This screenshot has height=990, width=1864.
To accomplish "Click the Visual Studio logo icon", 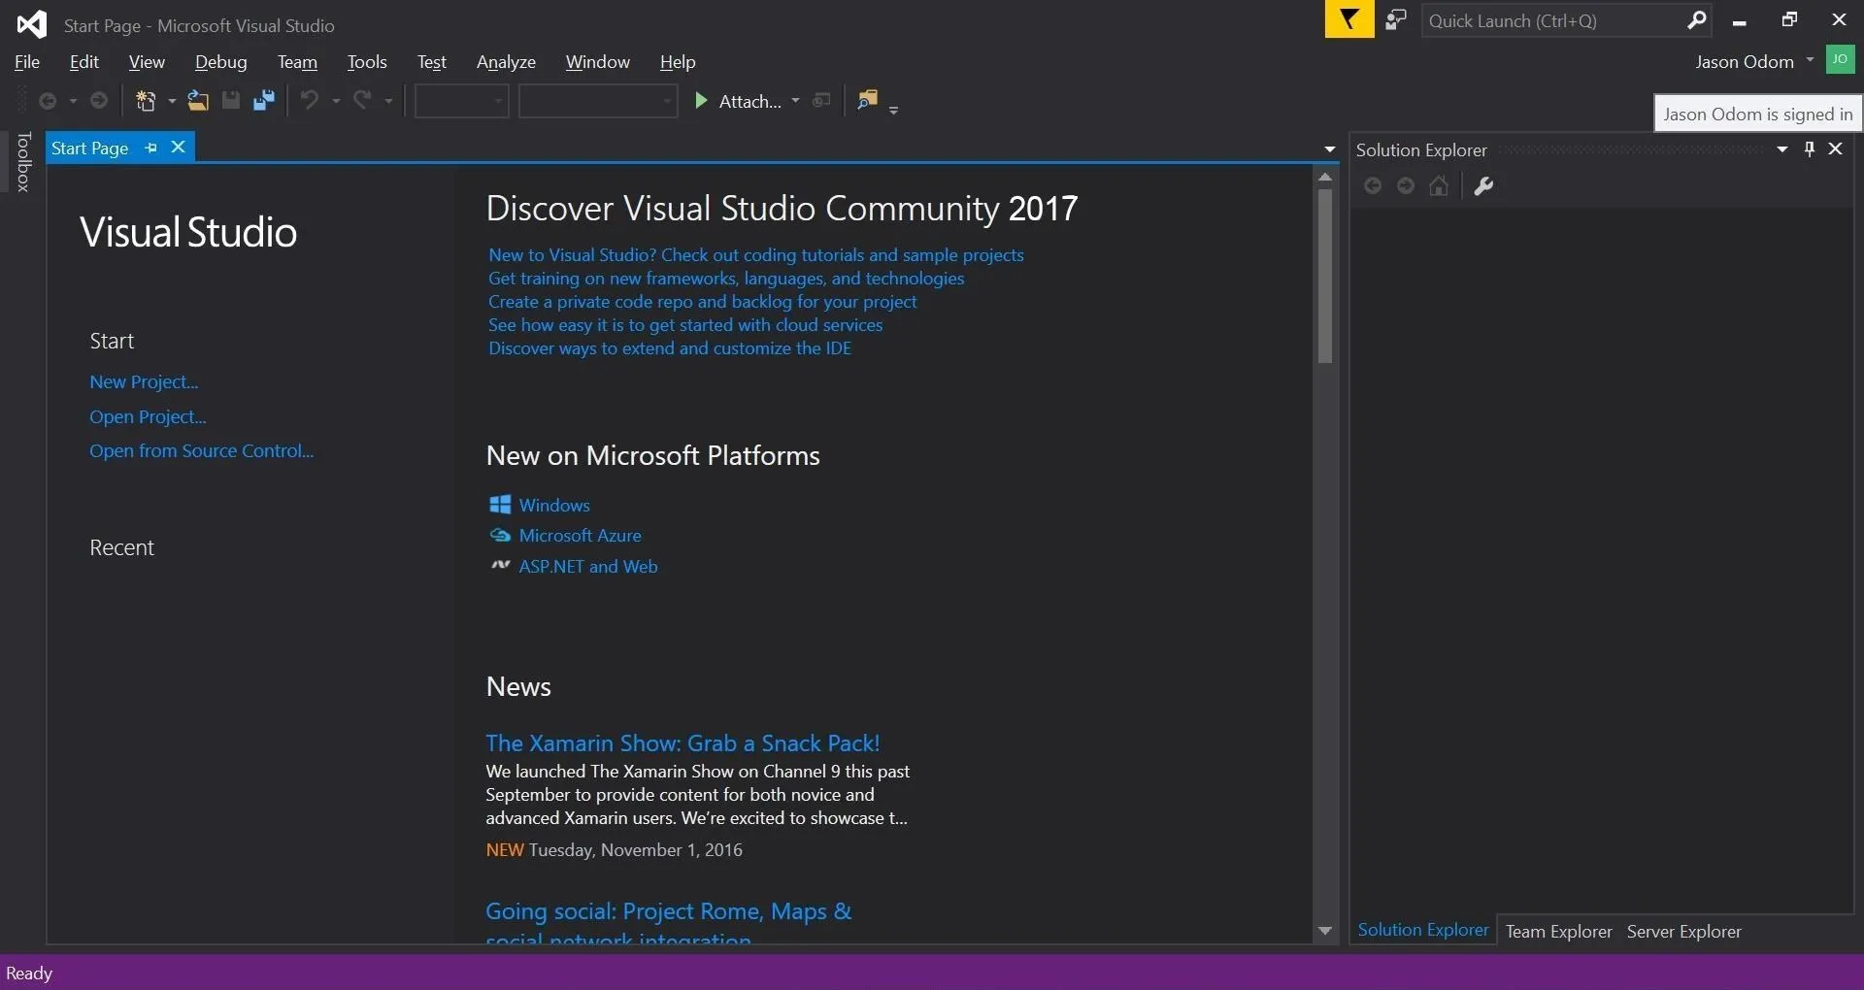I will (x=32, y=24).
